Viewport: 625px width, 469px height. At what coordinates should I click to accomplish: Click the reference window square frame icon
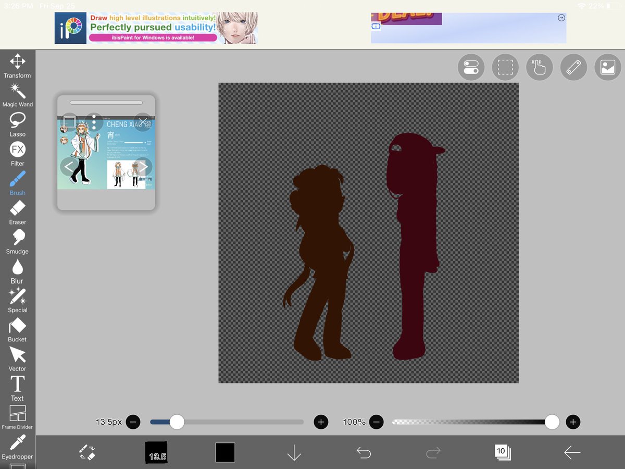(70, 122)
